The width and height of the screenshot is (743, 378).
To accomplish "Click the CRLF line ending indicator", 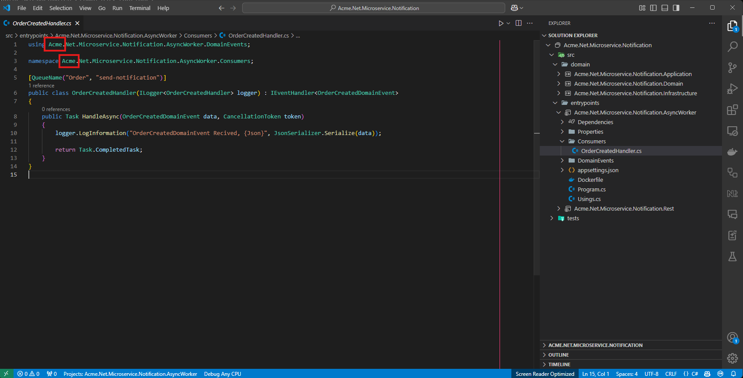I will [x=671, y=374].
